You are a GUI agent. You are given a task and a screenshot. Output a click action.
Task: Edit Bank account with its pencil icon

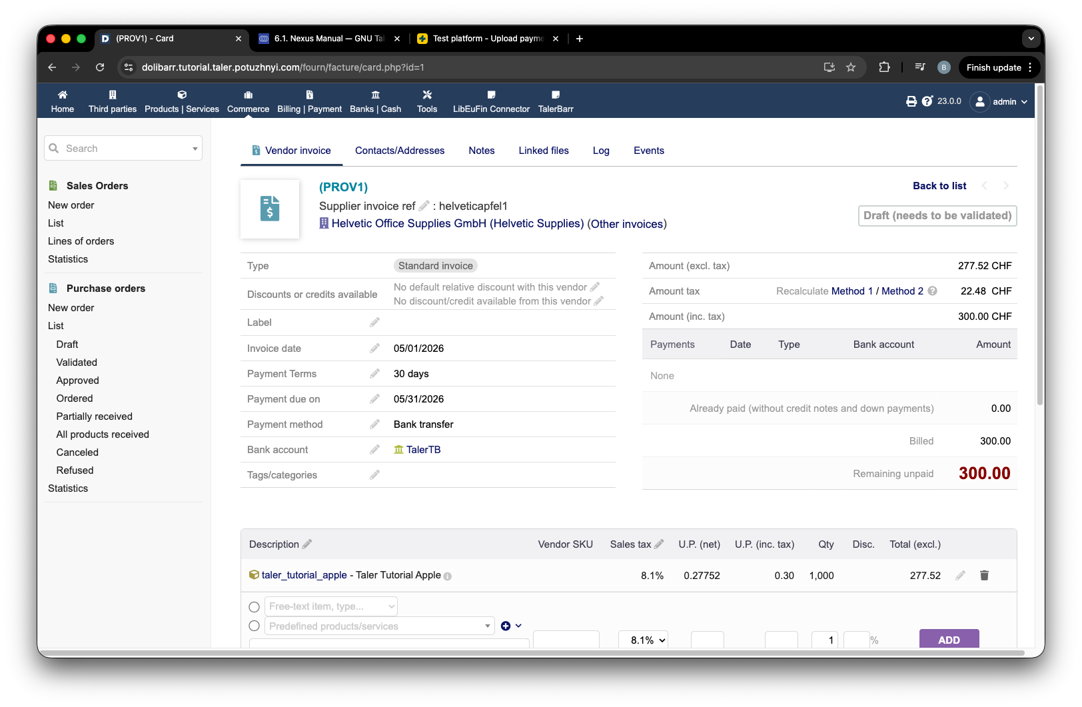point(375,449)
